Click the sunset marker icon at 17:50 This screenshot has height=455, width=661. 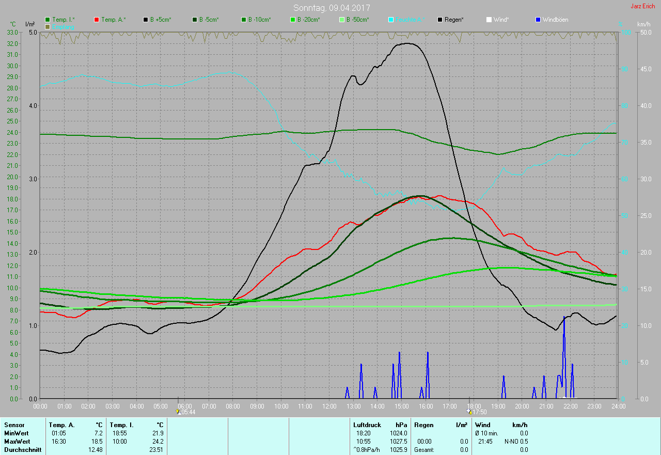[469, 412]
